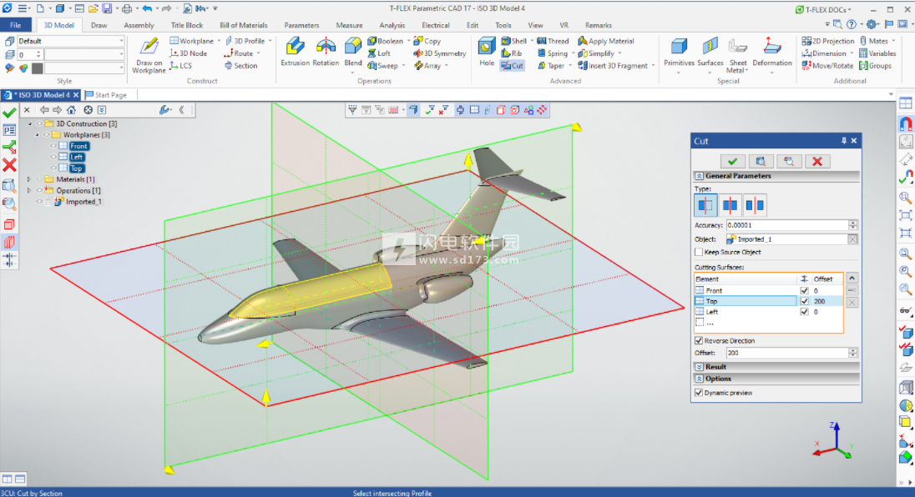This screenshot has height=497, width=915.
Task: Close the ISO 3D Model 4 tab
Action: pos(76,95)
